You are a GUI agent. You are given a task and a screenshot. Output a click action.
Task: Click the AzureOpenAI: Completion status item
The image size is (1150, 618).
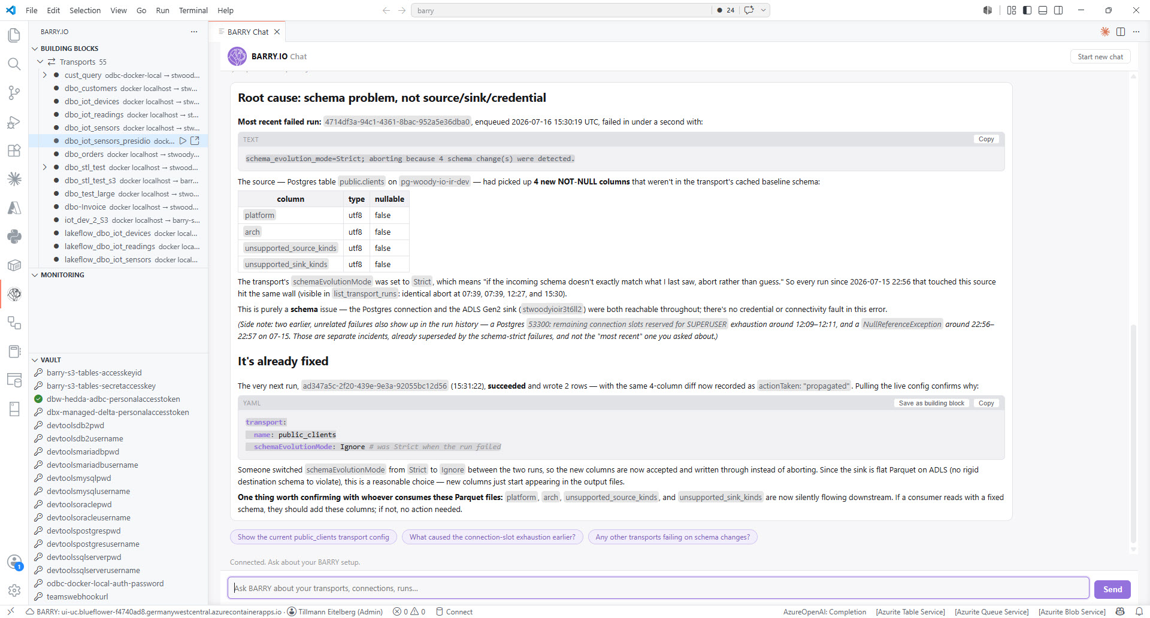click(x=824, y=611)
